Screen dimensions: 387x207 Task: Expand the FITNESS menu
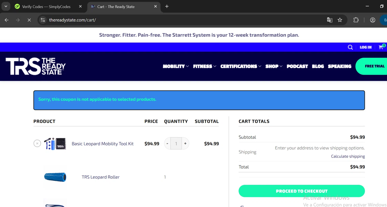(205, 66)
